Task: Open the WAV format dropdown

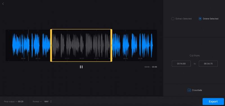Action: tap(48, 102)
